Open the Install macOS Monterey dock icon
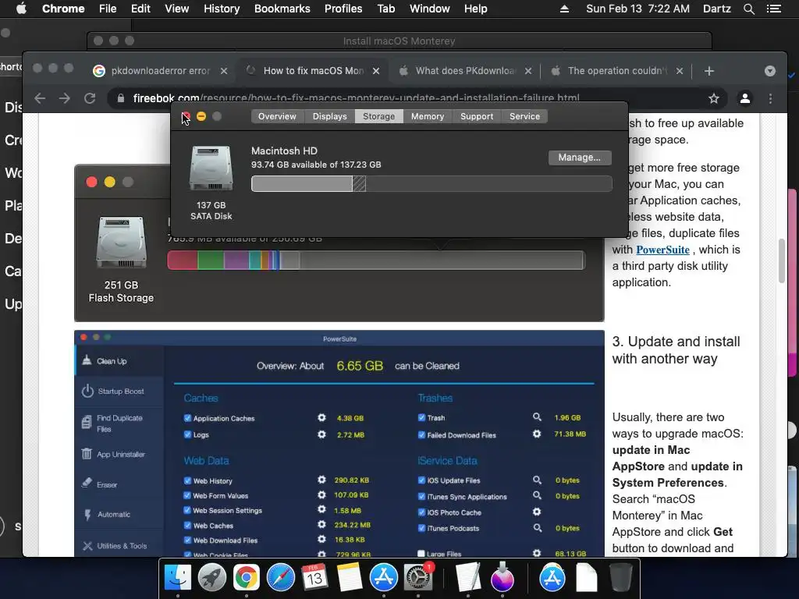799x599 pixels. tap(502, 578)
